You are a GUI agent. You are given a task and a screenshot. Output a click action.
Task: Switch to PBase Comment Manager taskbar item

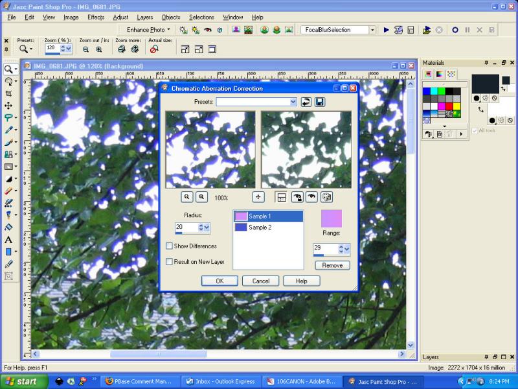tap(139, 381)
